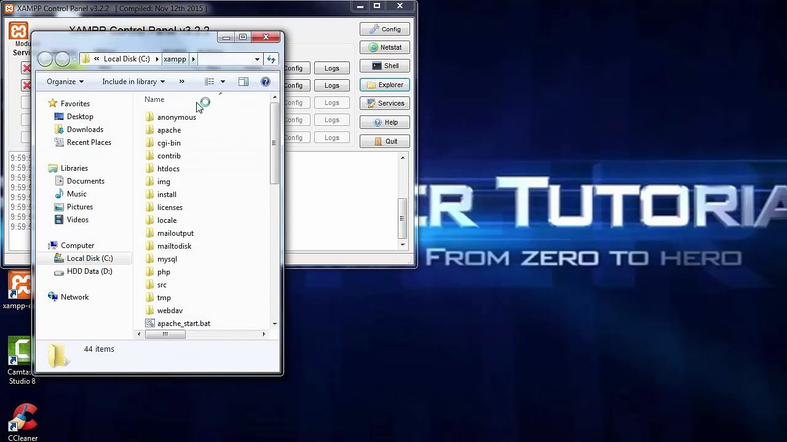Launch Netstat from the XAMPP panel
787x442 pixels.
[x=384, y=47]
